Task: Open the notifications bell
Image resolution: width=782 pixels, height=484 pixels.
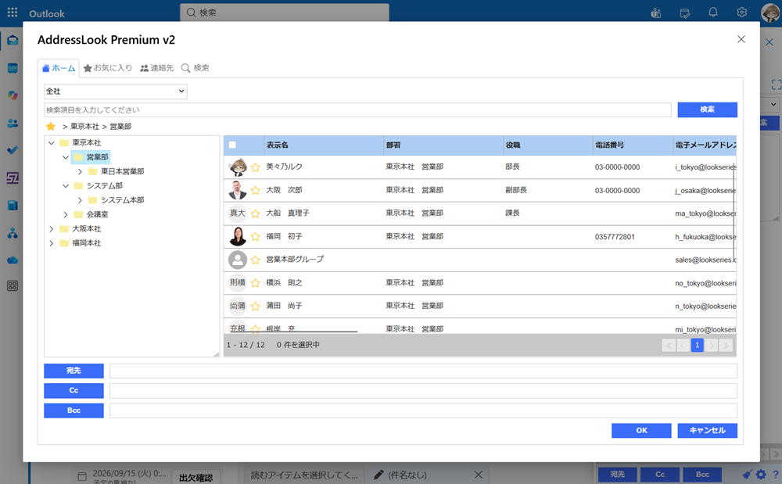Action: click(x=713, y=13)
